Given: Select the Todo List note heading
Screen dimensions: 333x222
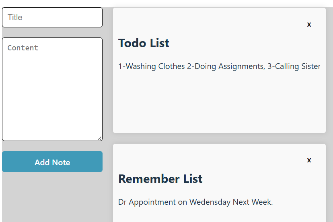Looking at the screenshot, I should [144, 43].
